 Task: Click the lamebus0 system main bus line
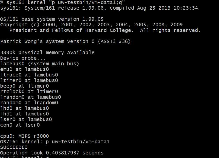click(x=40, y=64)
